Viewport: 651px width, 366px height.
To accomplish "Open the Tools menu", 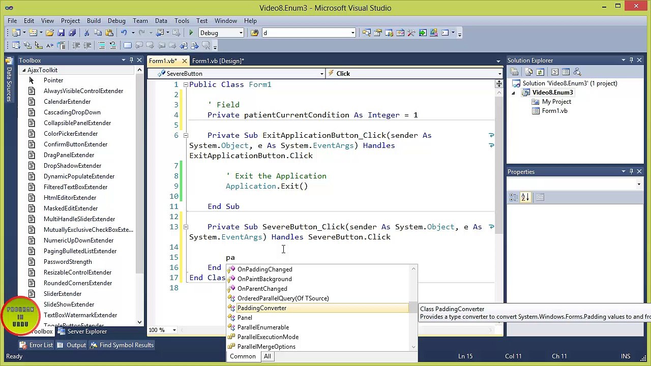I will [182, 21].
